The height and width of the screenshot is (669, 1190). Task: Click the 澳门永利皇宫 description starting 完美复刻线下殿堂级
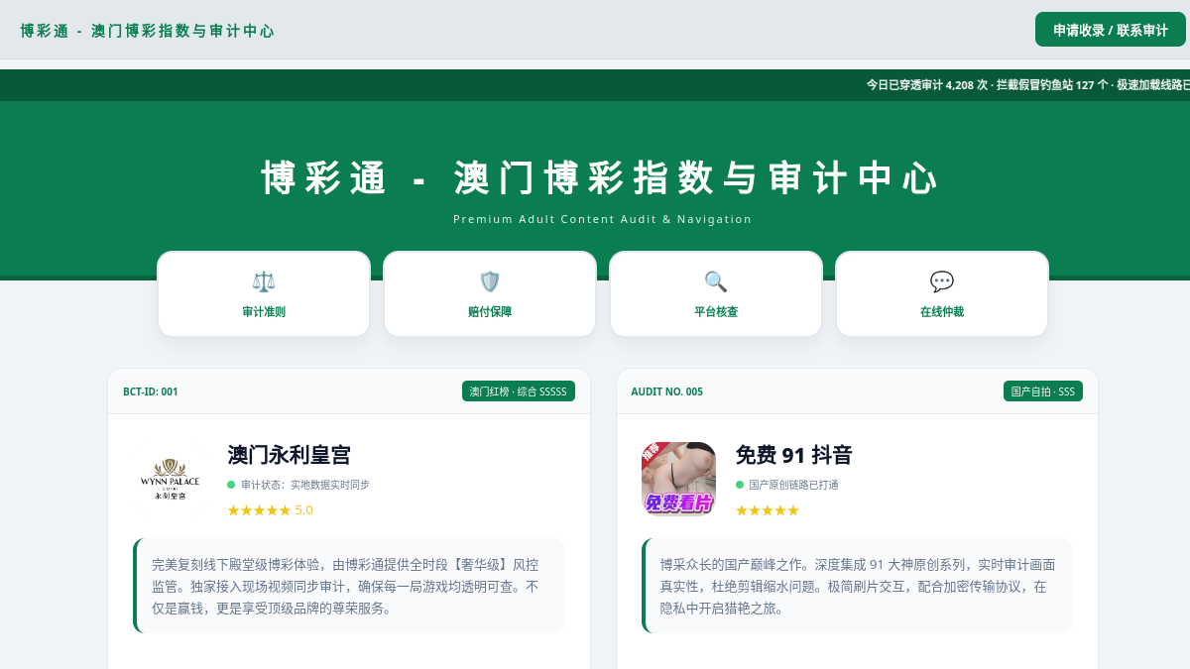coord(349,586)
